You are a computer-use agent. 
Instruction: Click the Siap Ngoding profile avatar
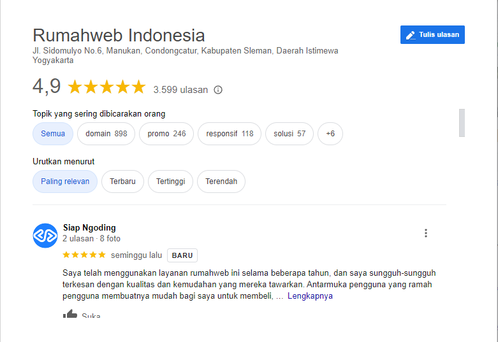click(45, 236)
